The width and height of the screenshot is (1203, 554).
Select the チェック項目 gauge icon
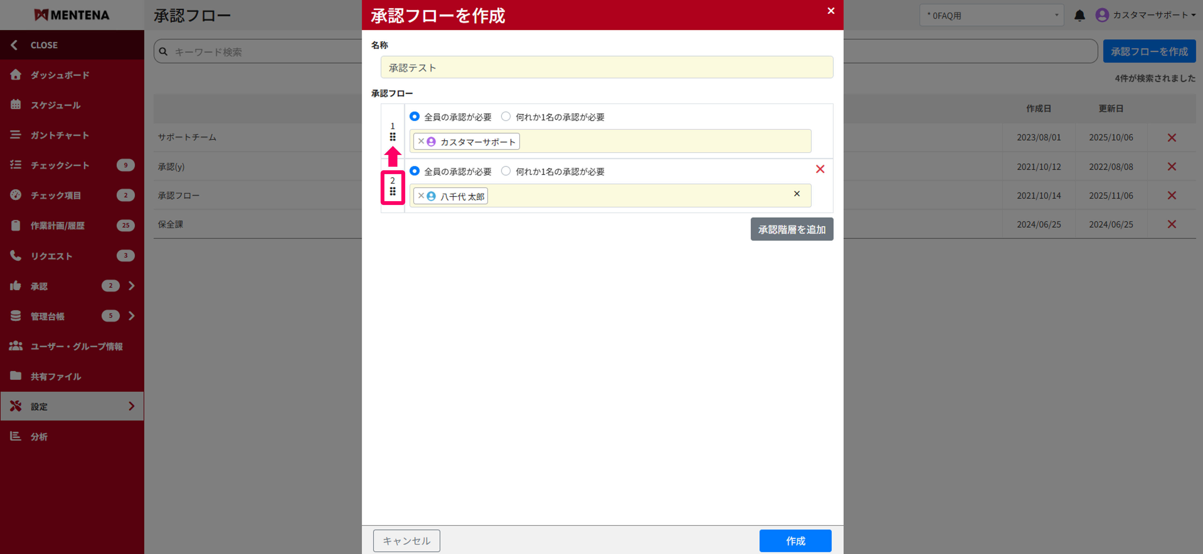click(15, 195)
